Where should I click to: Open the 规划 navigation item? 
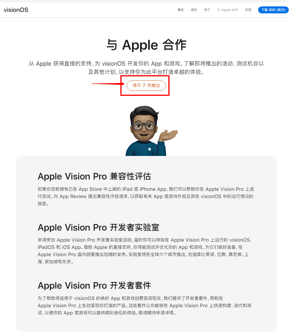[x=194, y=10]
